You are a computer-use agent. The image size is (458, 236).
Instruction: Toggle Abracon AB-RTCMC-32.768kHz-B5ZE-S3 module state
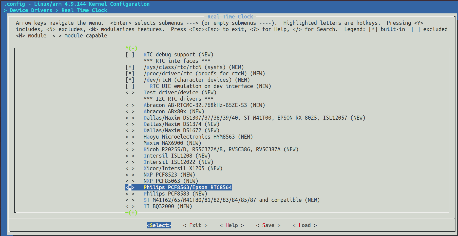pyautogui.click(x=130, y=105)
